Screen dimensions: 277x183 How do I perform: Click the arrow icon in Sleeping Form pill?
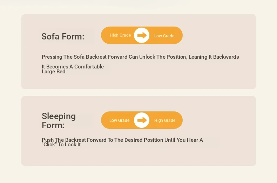pyautogui.click(x=142, y=120)
